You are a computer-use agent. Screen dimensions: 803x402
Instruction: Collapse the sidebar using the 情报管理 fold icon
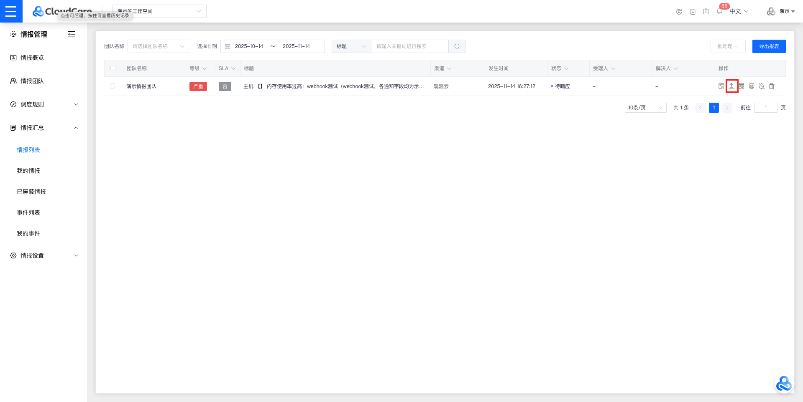pos(72,34)
